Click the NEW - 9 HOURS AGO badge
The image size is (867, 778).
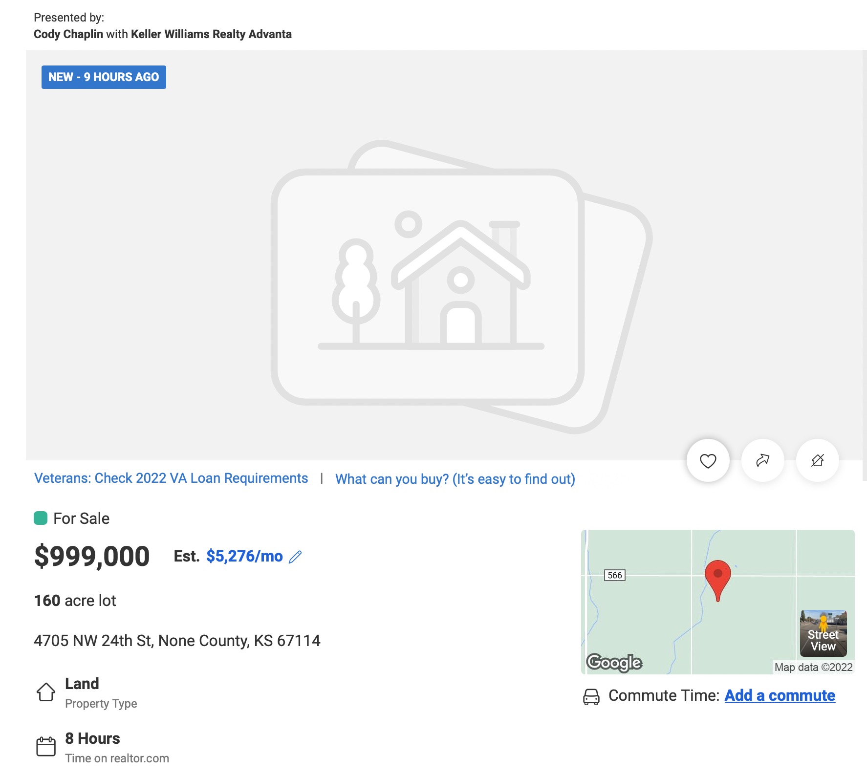tap(104, 77)
